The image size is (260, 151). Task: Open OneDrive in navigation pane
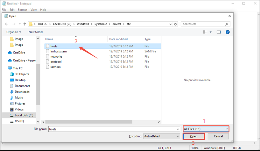point(16,52)
